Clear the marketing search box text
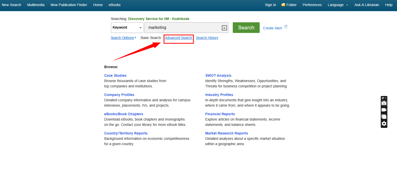Screen dimensions: 397x194 pos(224,28)
